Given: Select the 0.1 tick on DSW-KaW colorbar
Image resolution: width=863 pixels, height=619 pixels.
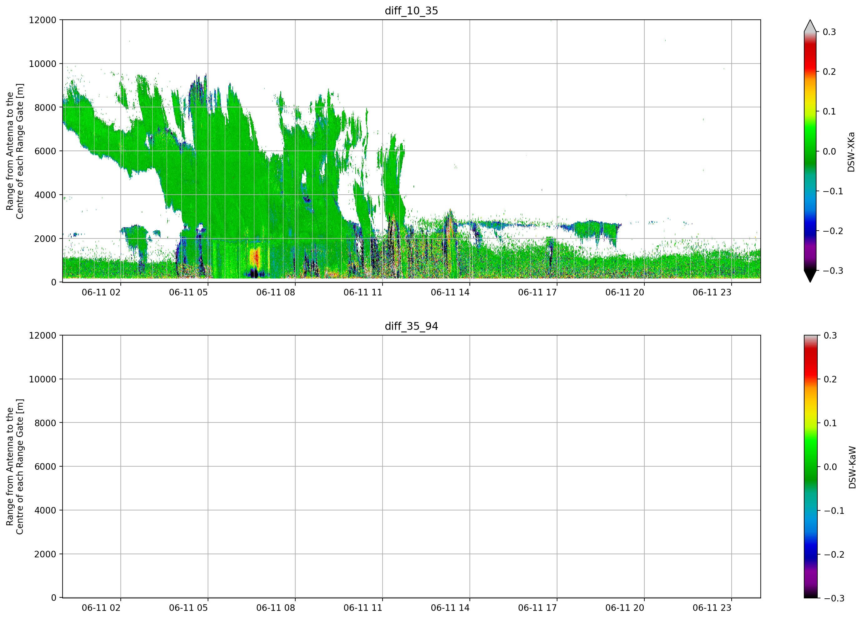Looking at the screenshot, I should pyautogui.click(x=830, y=423).
